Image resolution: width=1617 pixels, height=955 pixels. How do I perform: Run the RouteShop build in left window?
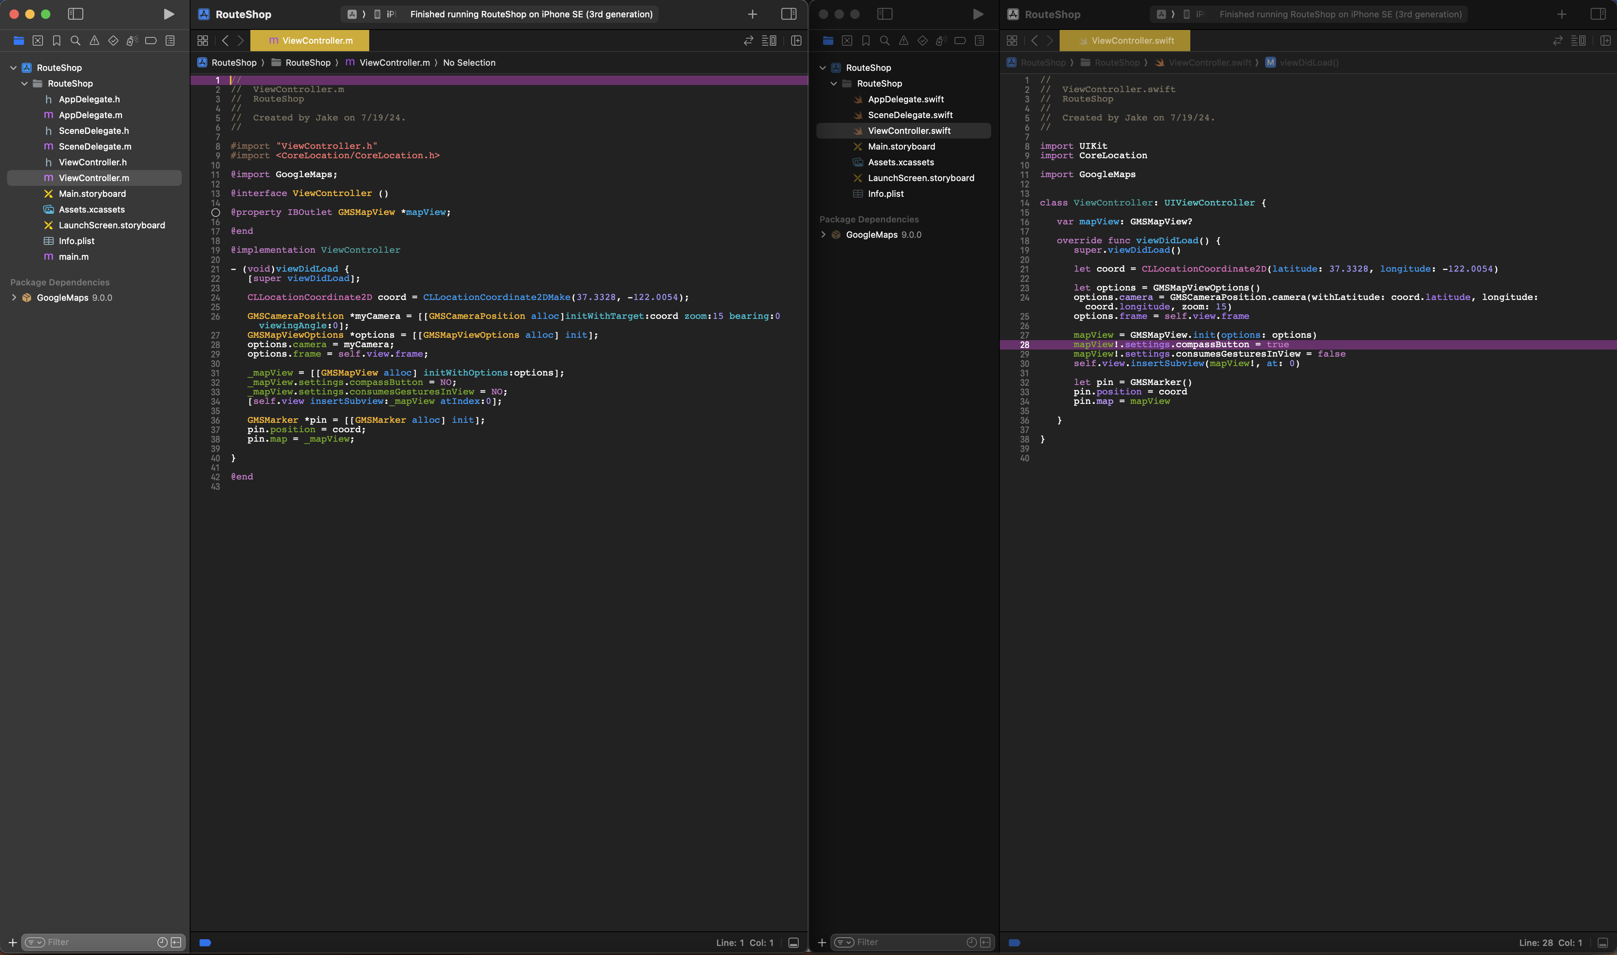168,14
